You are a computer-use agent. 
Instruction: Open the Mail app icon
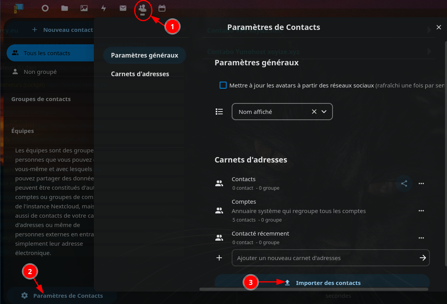click(123, 8)
